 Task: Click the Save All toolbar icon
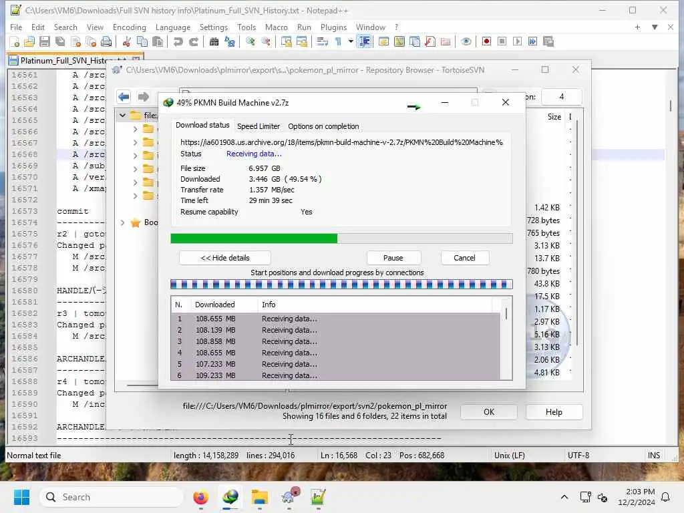coord(60,42)
